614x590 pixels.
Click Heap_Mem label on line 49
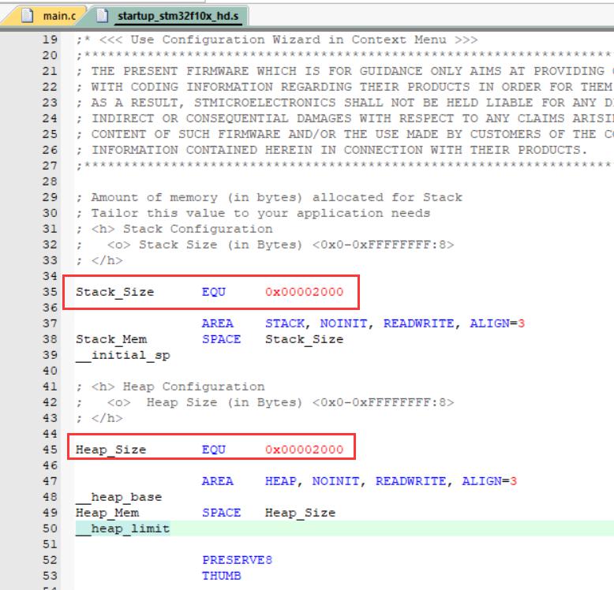point(107,513)
